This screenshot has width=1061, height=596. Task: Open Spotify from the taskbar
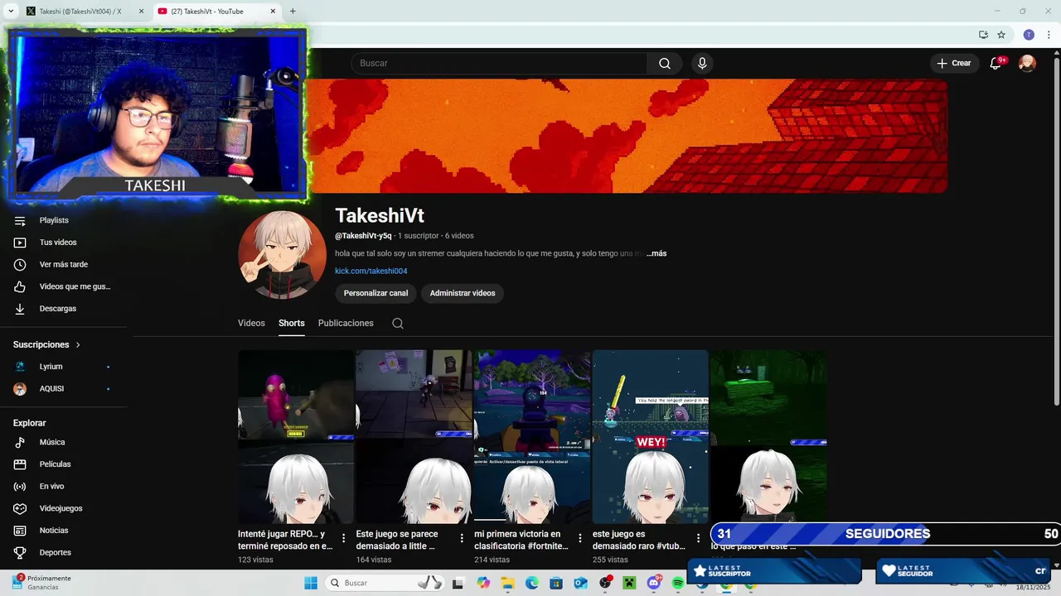(x=678, y=584)
